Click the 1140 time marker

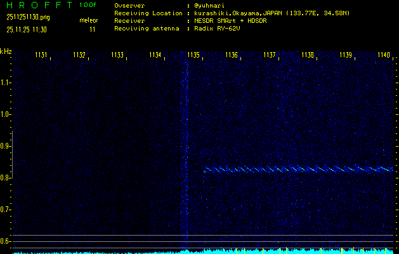(x=383, y=56)
